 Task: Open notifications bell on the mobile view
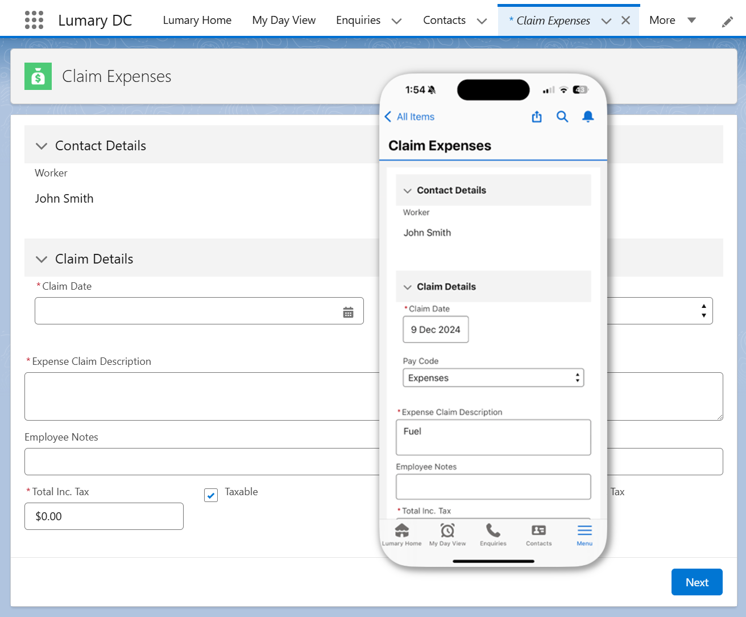tap(588, 116)
